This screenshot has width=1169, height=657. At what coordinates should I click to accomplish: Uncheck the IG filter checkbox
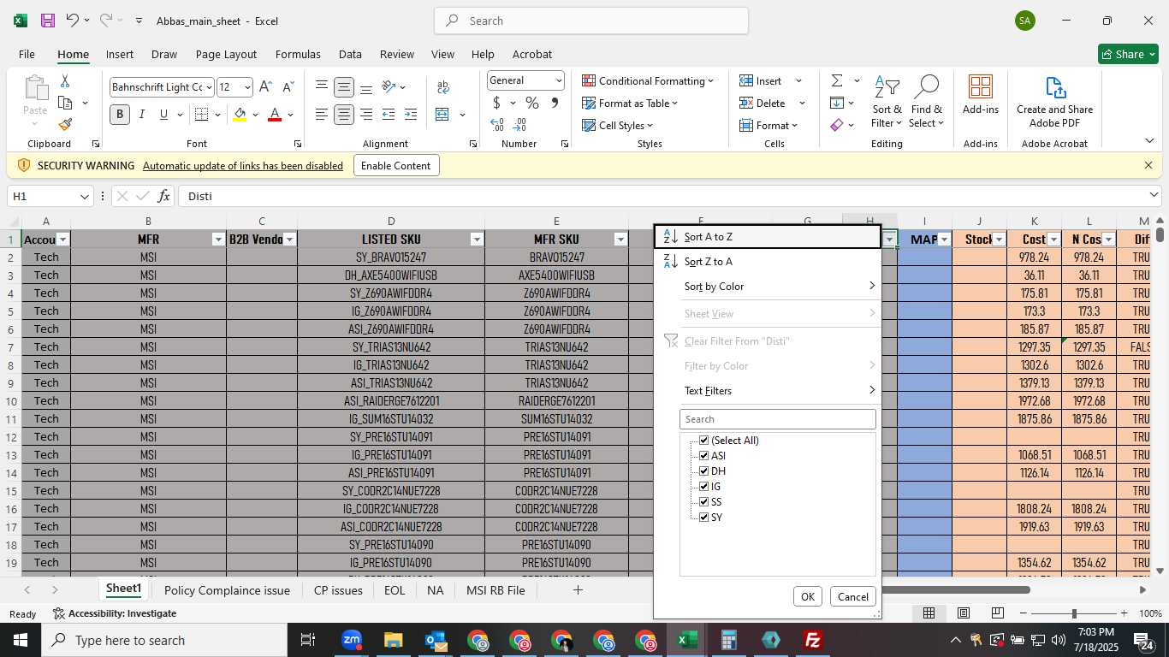click(x=704, y=487)
